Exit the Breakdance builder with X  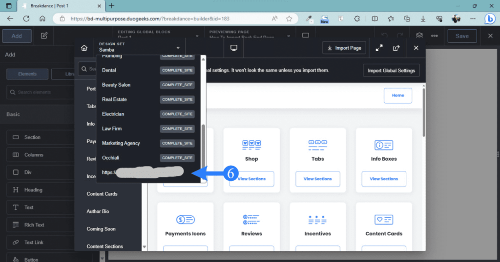coord(490,36)
